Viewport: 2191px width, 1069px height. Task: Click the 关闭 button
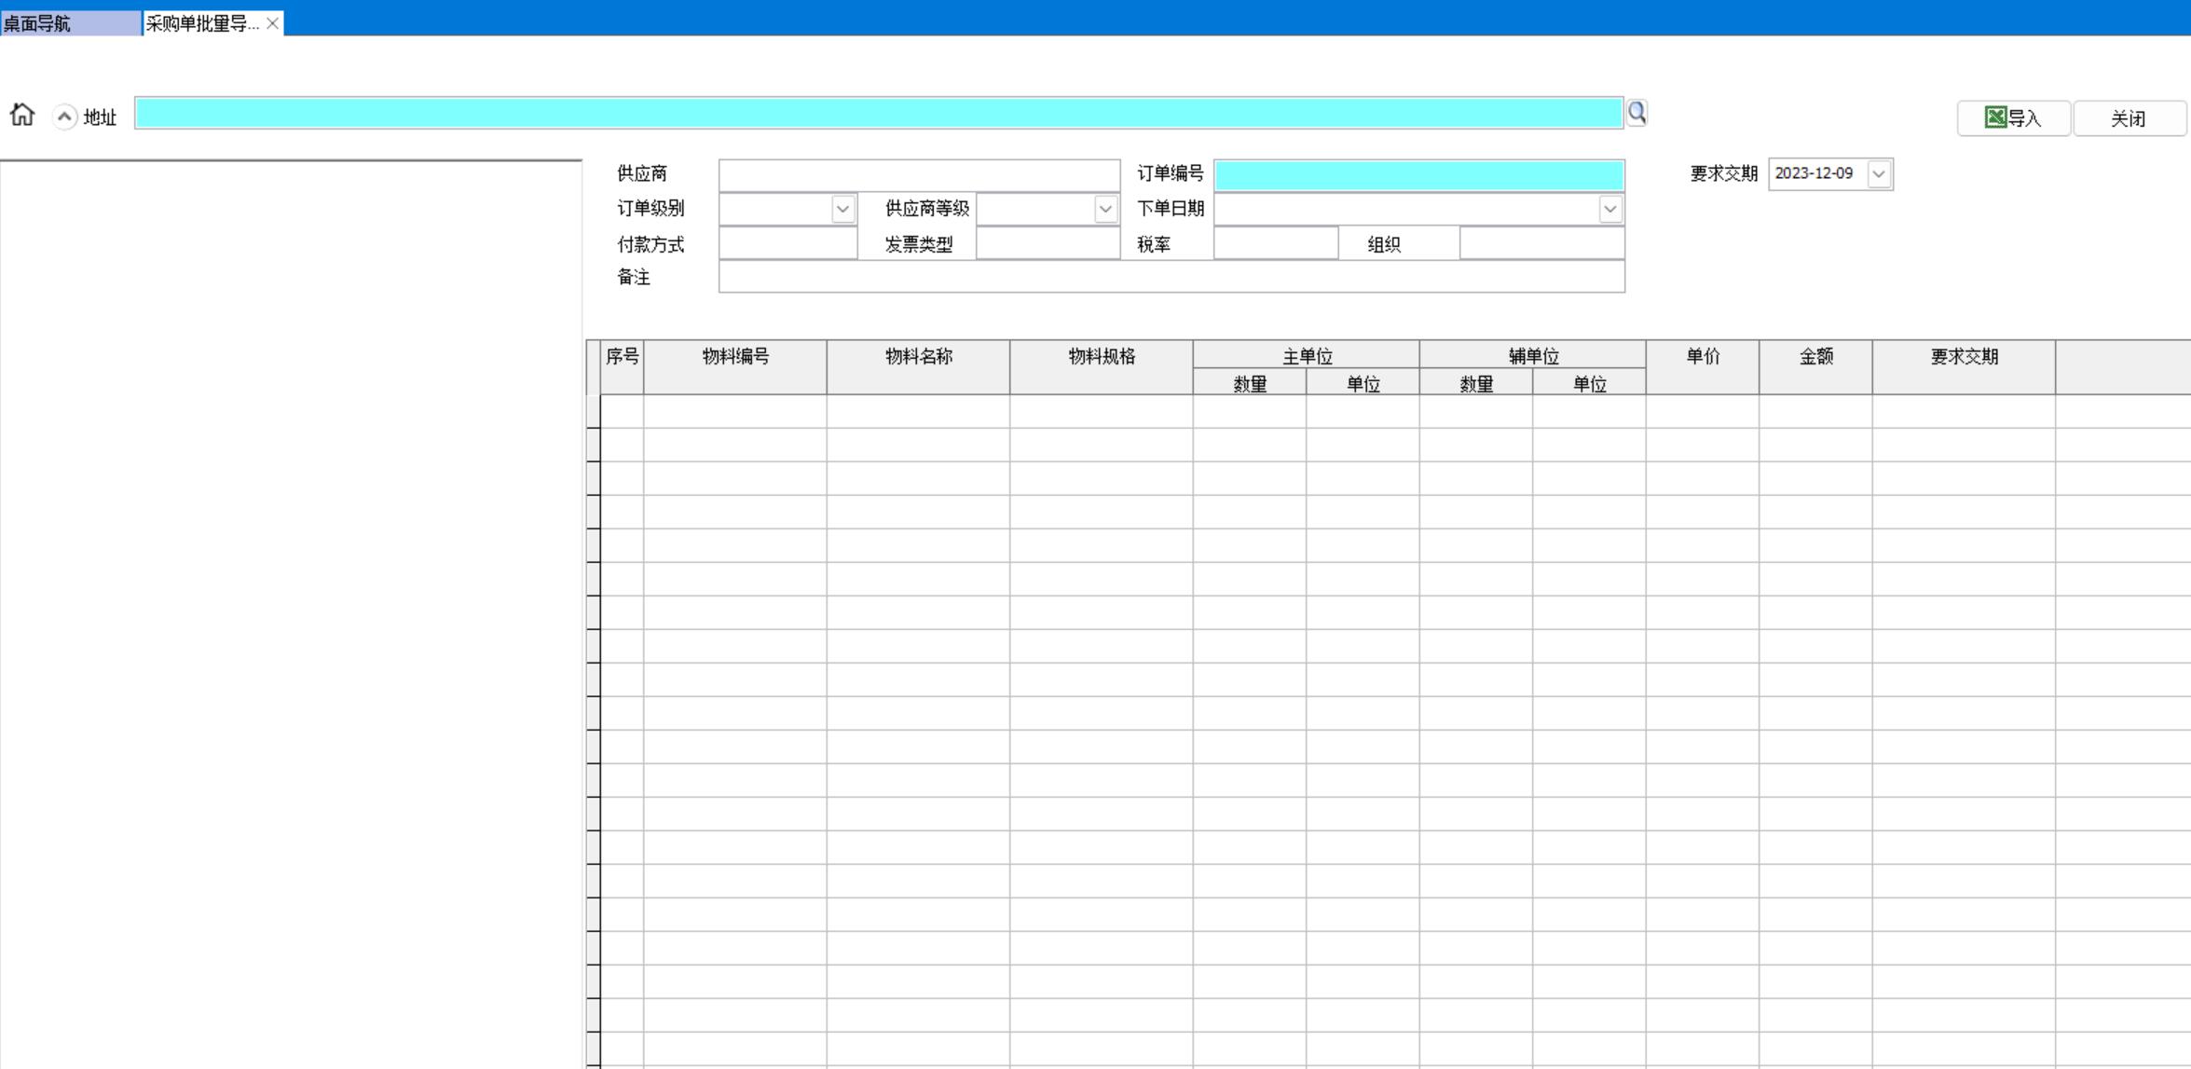coord(2128,118)
